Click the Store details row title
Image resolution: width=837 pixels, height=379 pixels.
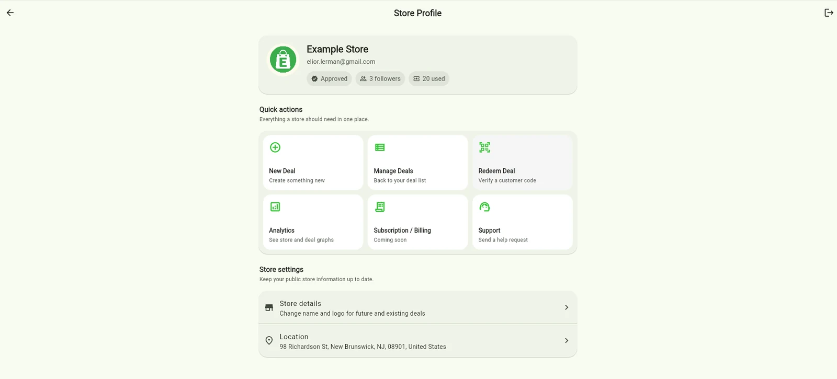click(300, 304)
